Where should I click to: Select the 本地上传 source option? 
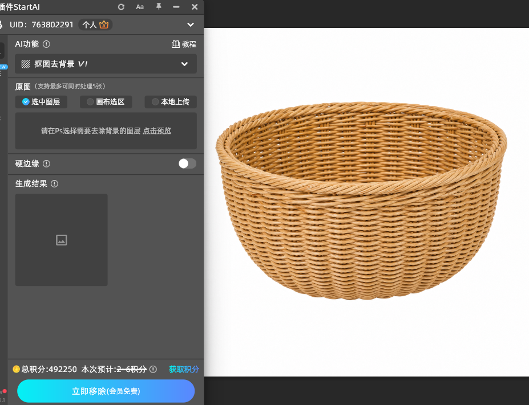pos(171,101)
